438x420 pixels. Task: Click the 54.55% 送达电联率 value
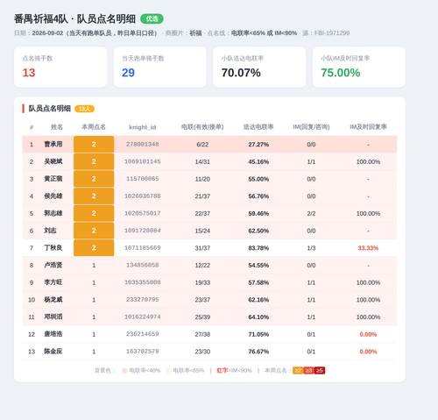click(258, 265)
